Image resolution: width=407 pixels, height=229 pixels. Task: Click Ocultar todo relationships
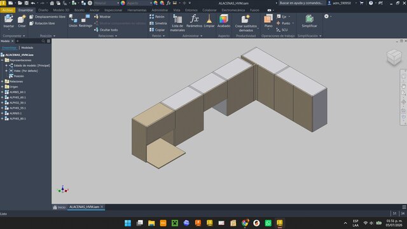click(x=106, y=30)
